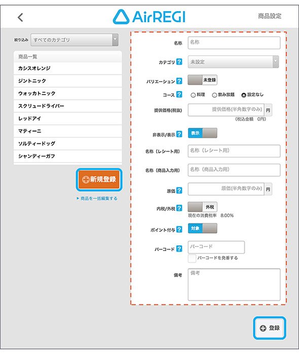Toggle the バリエーション 未登録 switch

pyautogui.click(x=203, y=80)
